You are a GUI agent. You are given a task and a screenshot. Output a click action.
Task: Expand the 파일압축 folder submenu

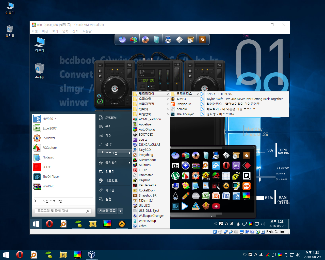[151, 114]
